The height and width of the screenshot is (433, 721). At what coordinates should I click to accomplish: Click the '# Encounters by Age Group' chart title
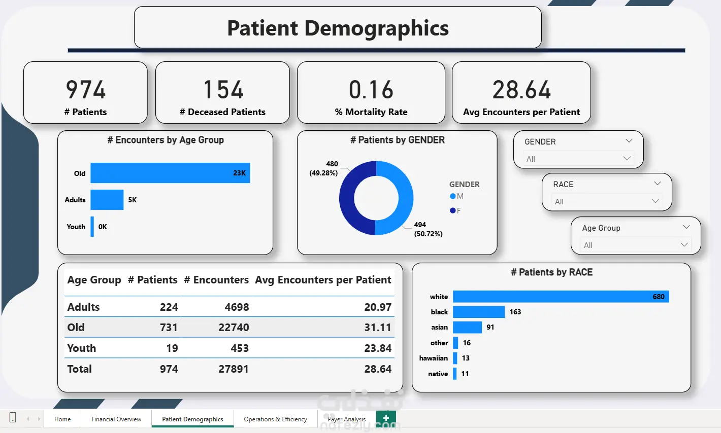(x=166, y=140)
